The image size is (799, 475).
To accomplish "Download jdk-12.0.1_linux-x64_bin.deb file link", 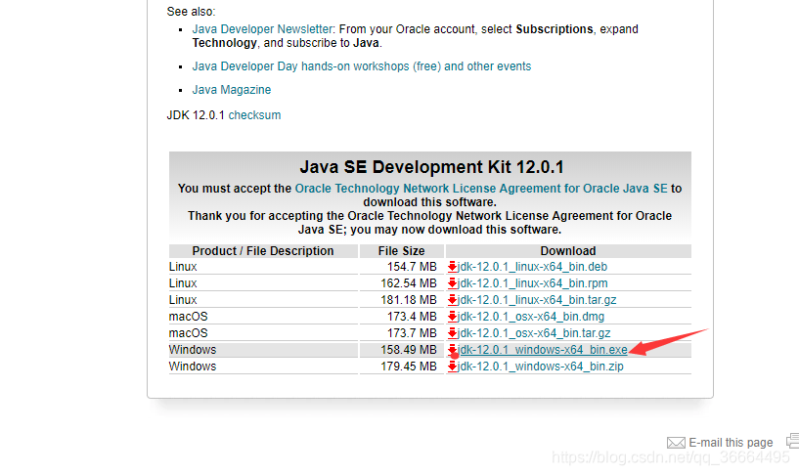I will [532, 267].
